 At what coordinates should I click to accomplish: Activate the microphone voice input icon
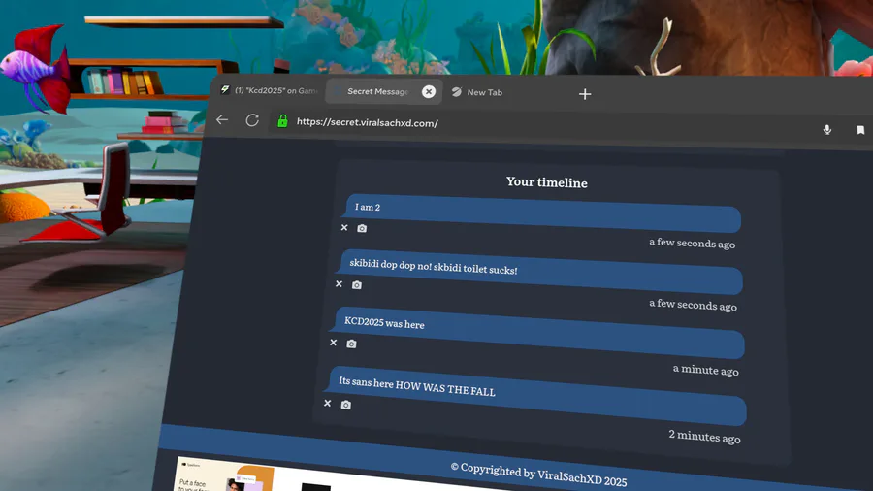(827, 129)
